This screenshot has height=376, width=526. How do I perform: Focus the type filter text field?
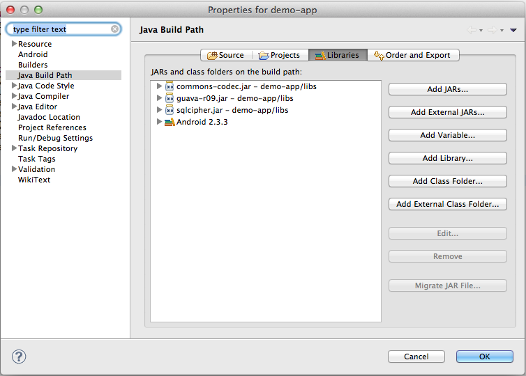(60, 30)
